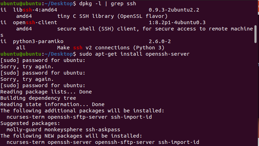
Task: Click the first '[sudo] password for ubuntu:' prompt
Action: pyautogui.click(x=42, y=60)
